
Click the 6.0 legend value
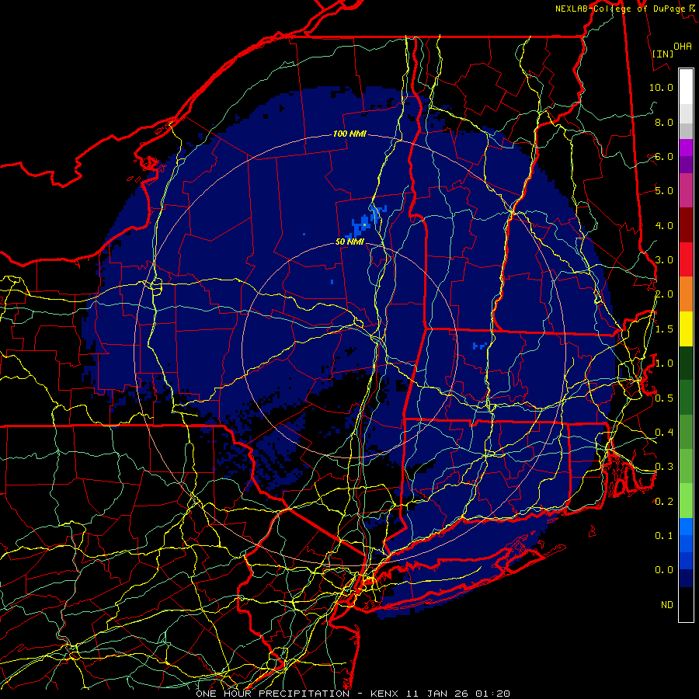(664, 156)
